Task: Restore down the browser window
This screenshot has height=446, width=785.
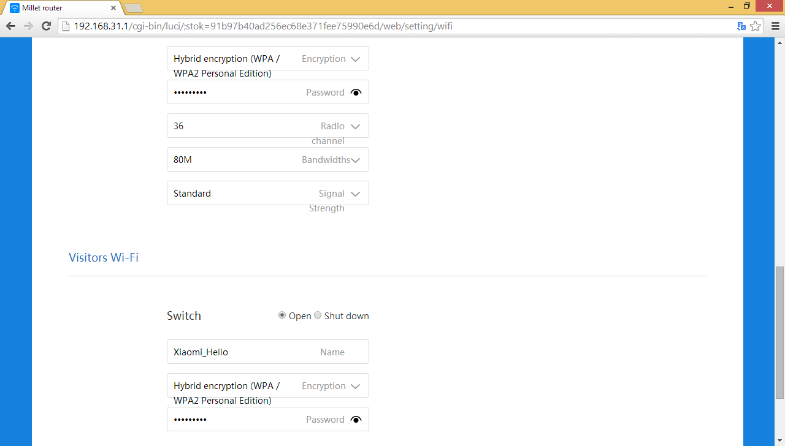Action: [x=747, y=6]
